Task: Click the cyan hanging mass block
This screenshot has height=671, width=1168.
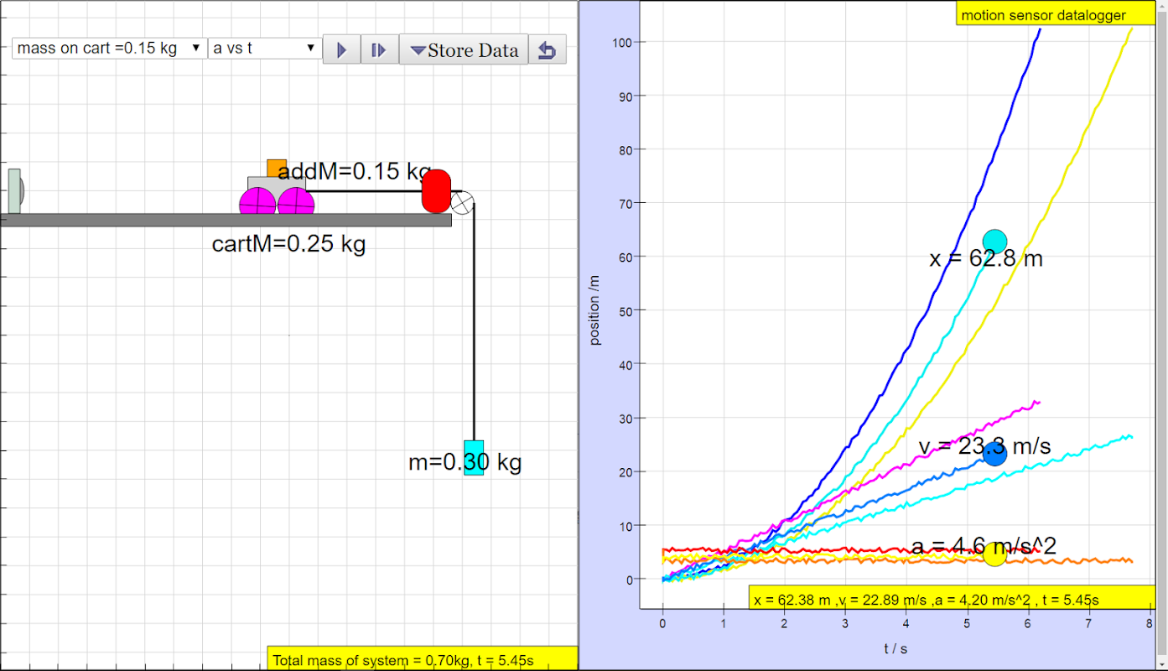Action: pos(474,457)
